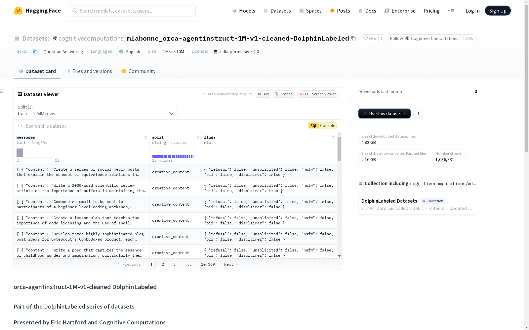Open the Full Screen Viewer
Screen dimensions: 529x330
[318, 94]
